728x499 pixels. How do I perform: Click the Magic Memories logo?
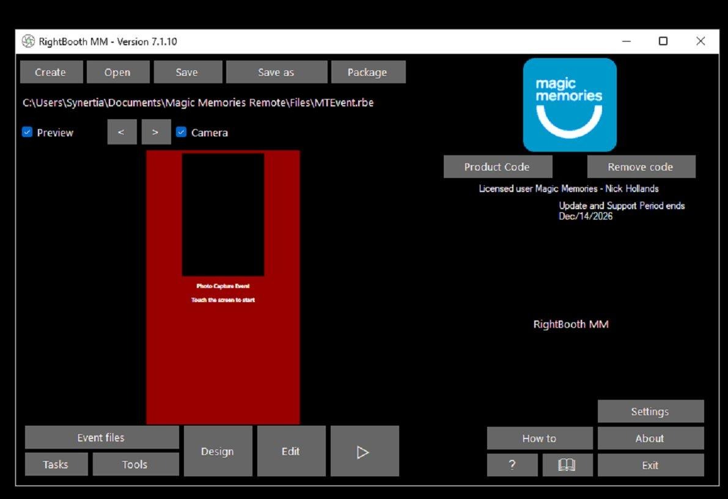point(570,105)
